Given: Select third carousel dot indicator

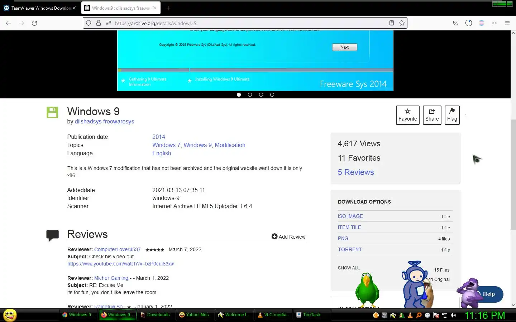Looking at the screenshot, I should click(x=261, y=95).
